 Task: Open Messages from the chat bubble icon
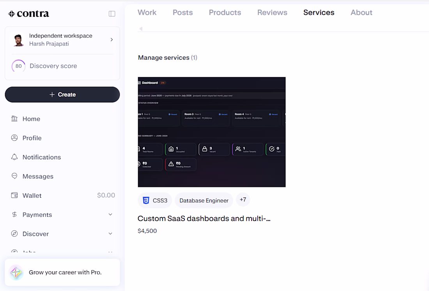[14, 176]
